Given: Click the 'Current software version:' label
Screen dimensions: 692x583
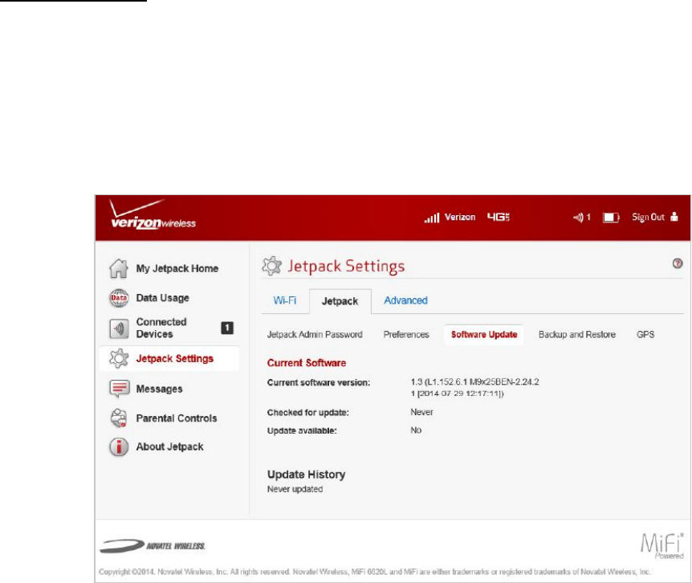Looking at the screenshot, I should (318, 382).
